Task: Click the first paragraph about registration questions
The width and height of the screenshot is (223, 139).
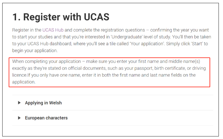Action: point(112,40)
